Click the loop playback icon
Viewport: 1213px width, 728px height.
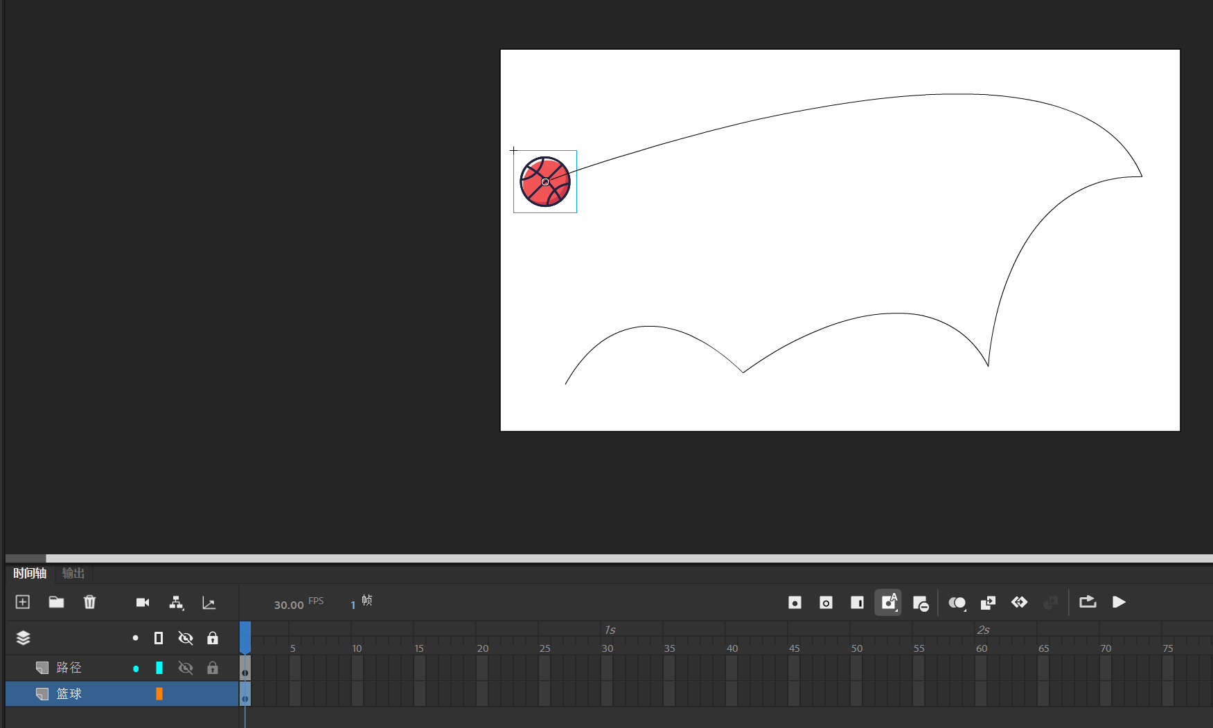tap(1088, 602)
